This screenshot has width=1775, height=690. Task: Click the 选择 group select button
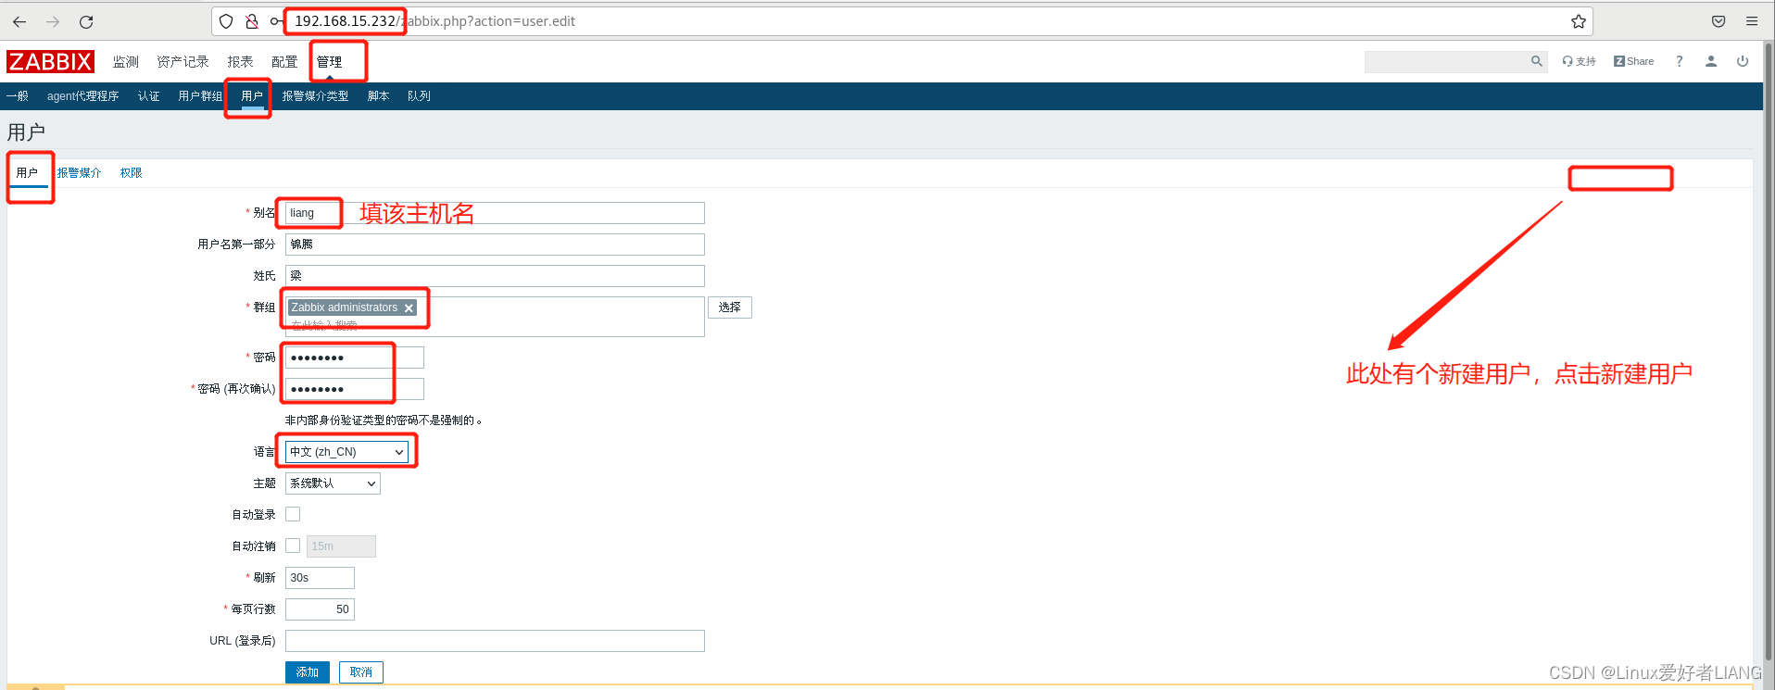pos(730,307)
